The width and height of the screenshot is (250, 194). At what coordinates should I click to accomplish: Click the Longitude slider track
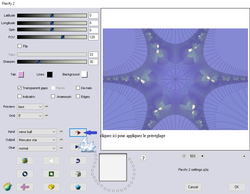(x=52, y=23)
